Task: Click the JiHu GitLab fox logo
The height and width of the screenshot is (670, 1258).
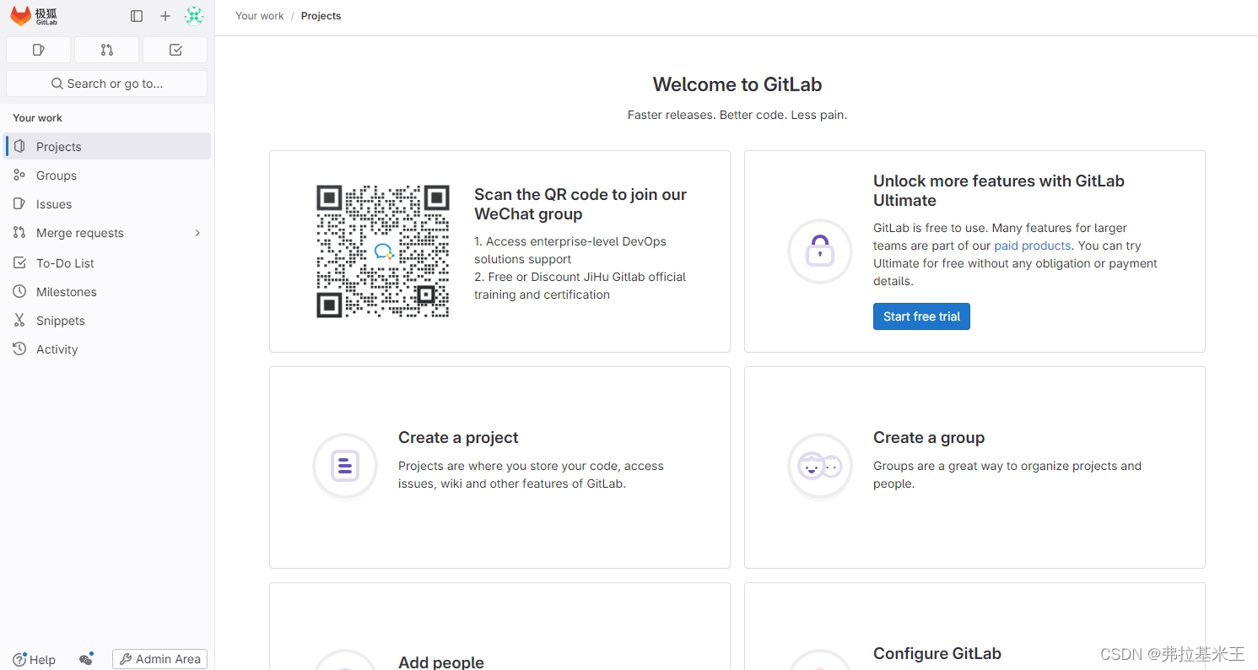Action: coord(34,16)
